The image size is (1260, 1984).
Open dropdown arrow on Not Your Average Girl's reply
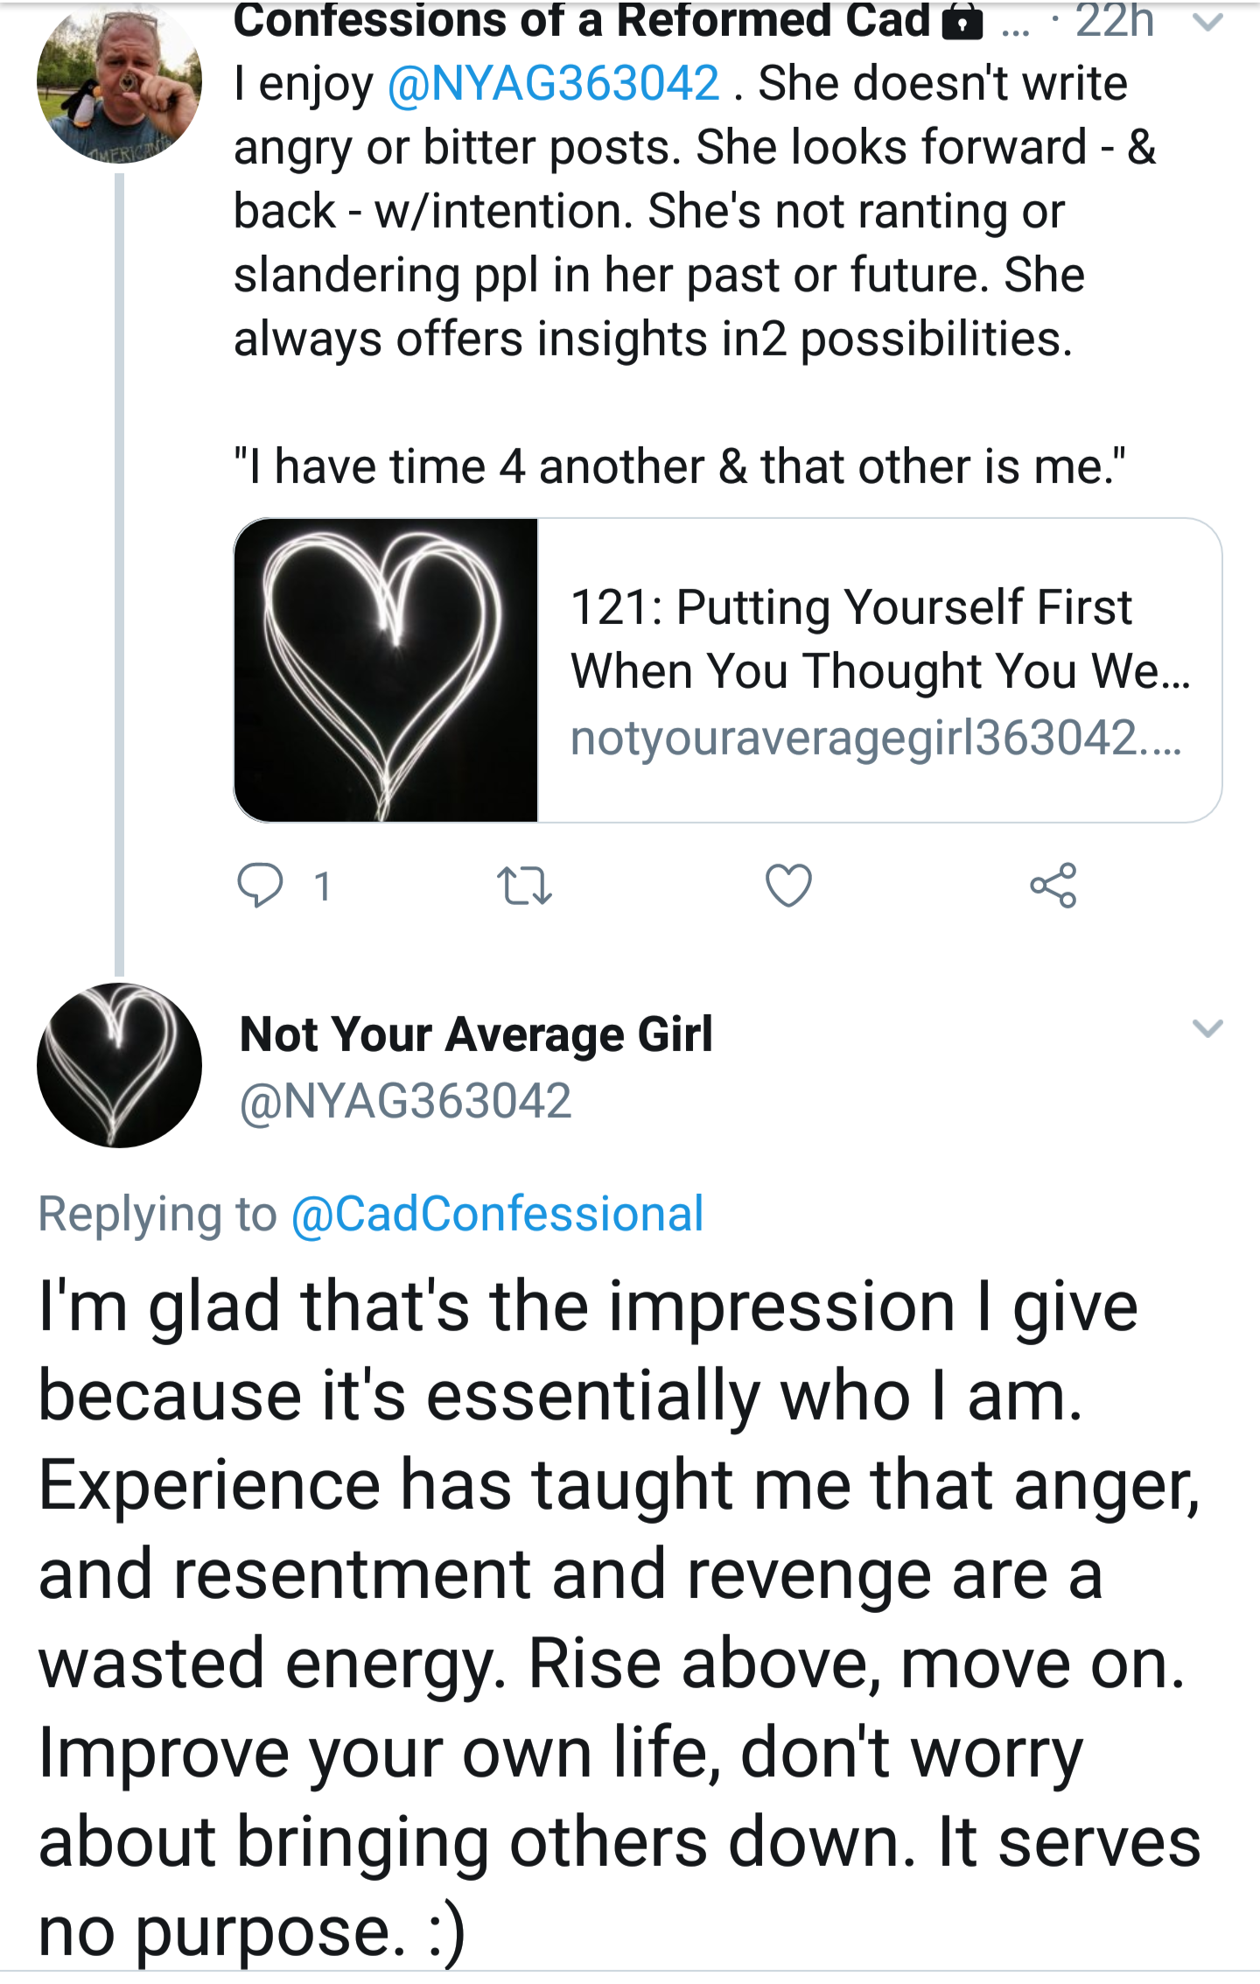click(x=1207, y=1027)
